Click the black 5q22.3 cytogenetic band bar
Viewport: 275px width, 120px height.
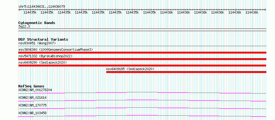142,30
